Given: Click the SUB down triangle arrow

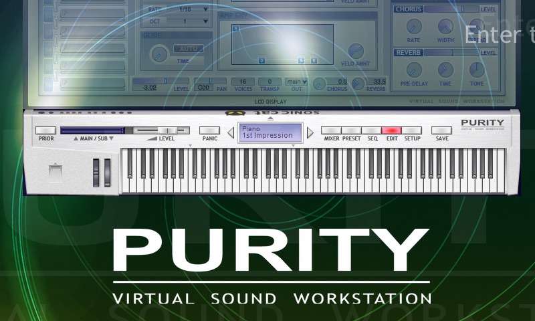Looking at the screenshot, I should coord(111,138).
